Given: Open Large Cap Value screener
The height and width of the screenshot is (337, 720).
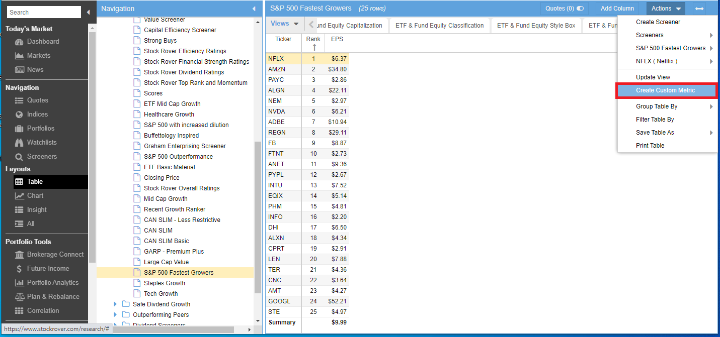Looking at the screenshot, I should click(166, 262).
